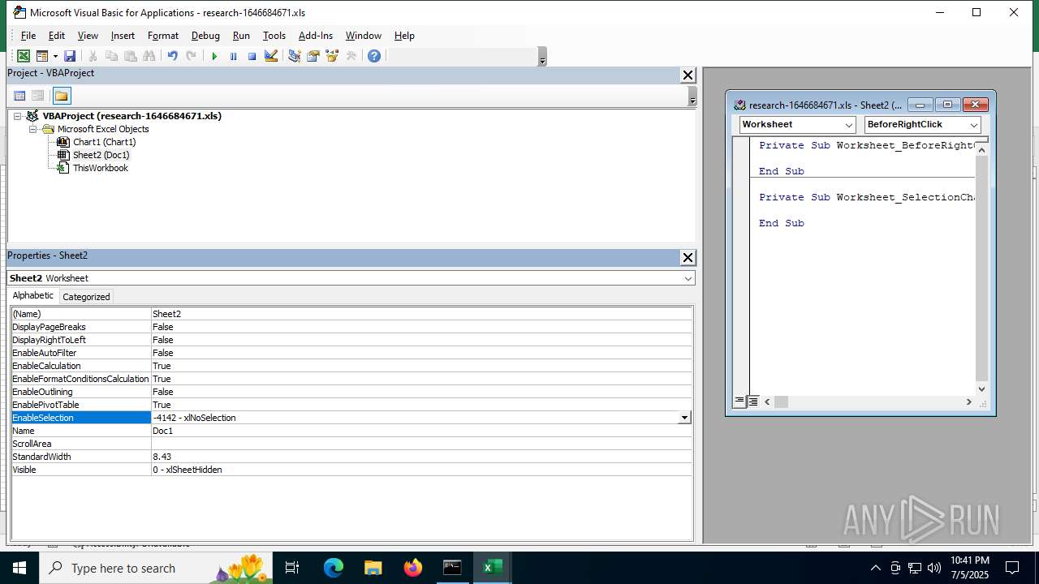Open Object Browser toolbar icon
Viewport: 1039px width, 584px height.
(x=332, y=56)
